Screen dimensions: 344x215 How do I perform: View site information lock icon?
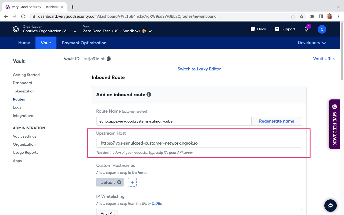tap(34, 16)
